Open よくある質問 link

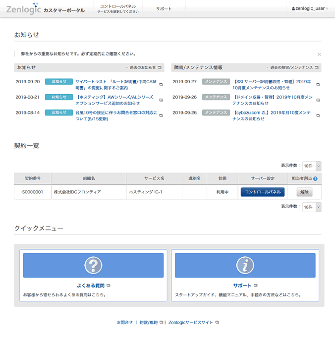point(91,285)
